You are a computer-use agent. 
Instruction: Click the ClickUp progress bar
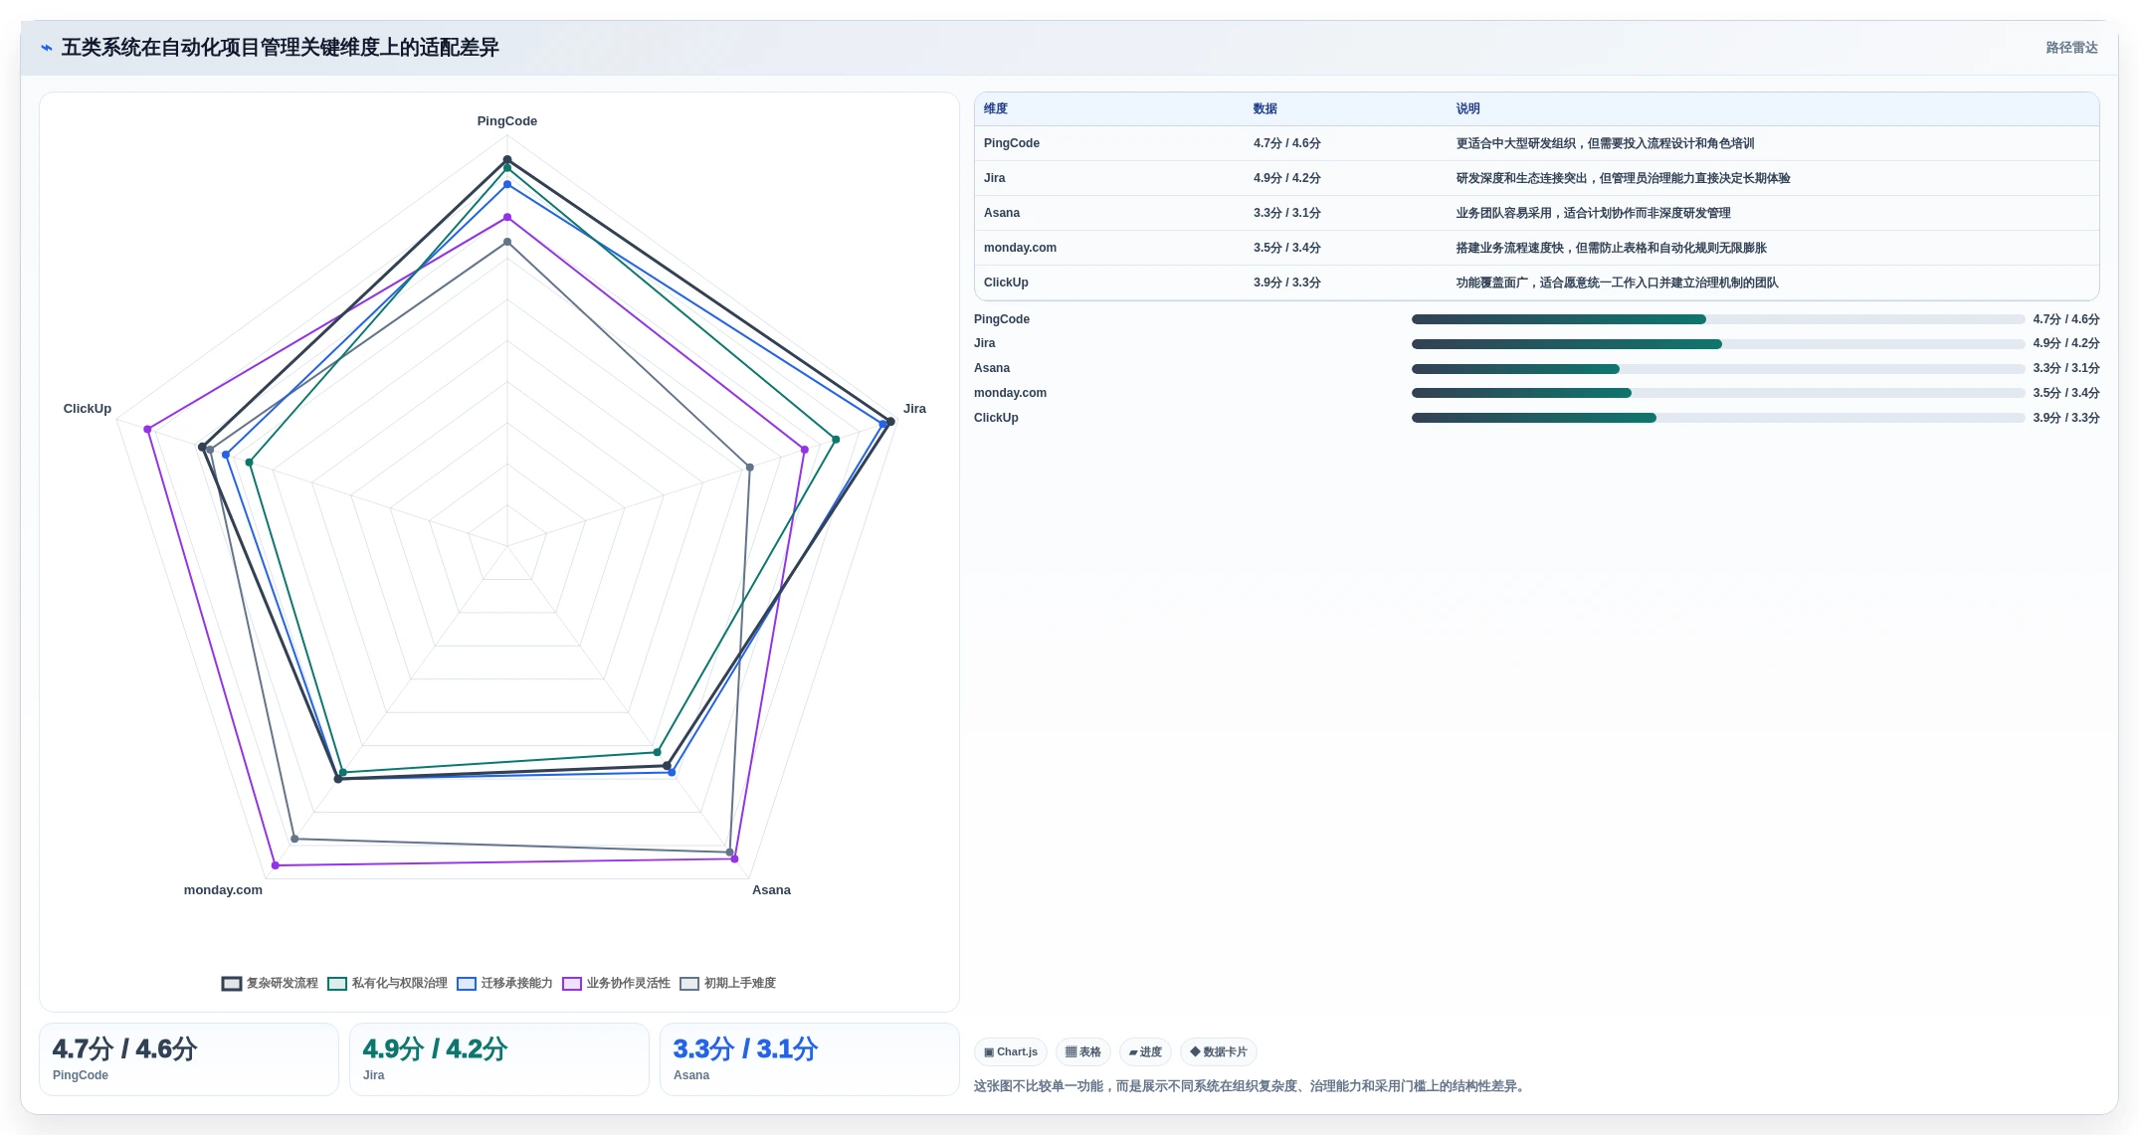pos(1718,418)
